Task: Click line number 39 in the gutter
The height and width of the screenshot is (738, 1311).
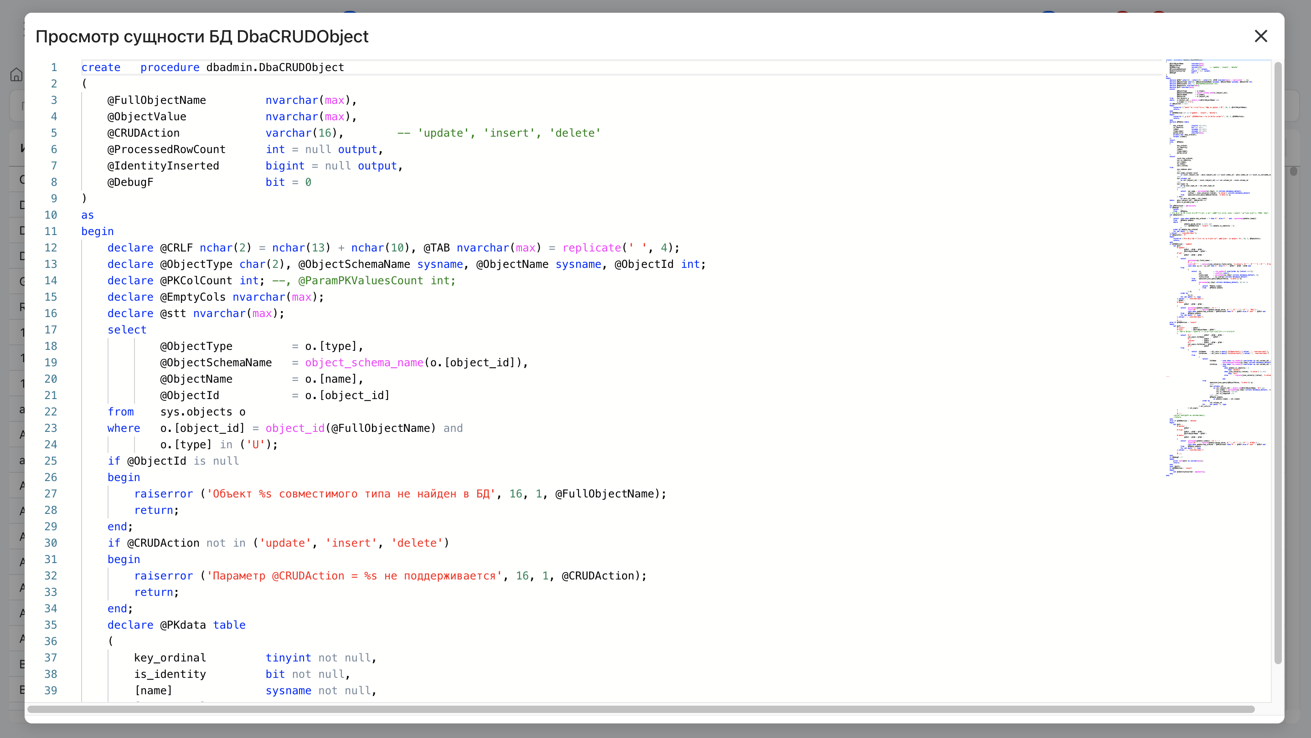Action: 51,691
